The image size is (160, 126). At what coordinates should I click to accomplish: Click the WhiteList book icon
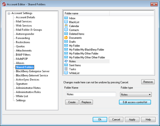(x=66, y=73)
